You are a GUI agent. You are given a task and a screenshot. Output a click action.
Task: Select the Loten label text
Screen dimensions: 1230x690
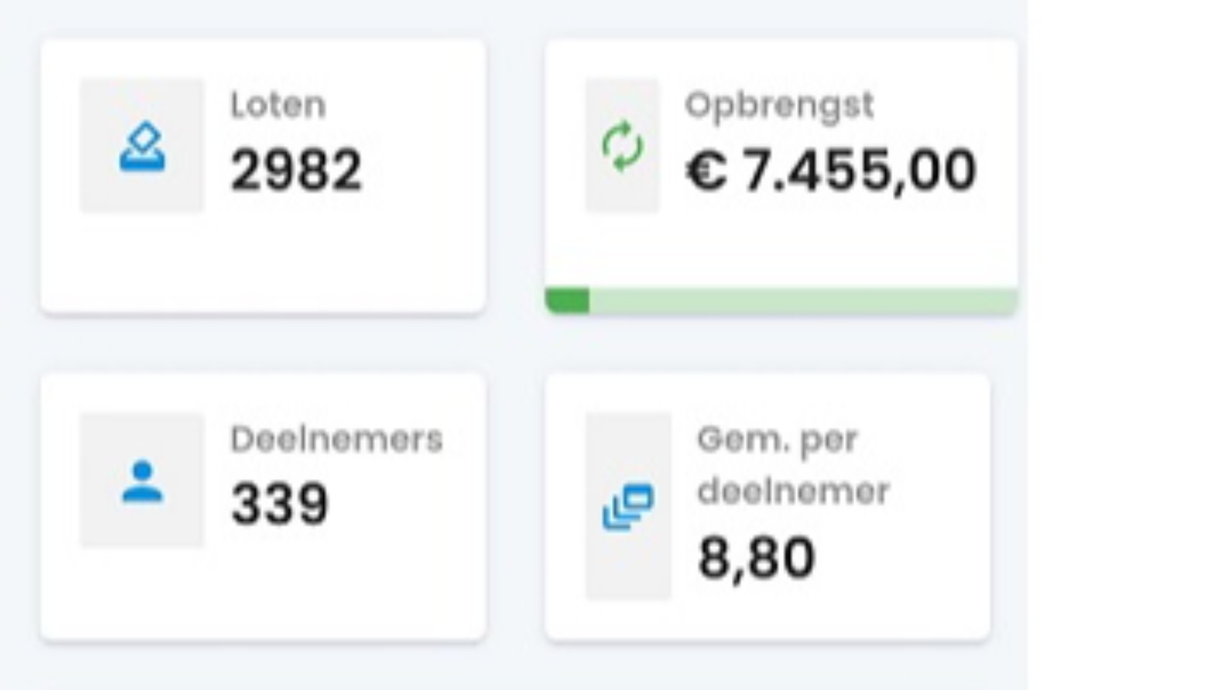click(278, 105)
